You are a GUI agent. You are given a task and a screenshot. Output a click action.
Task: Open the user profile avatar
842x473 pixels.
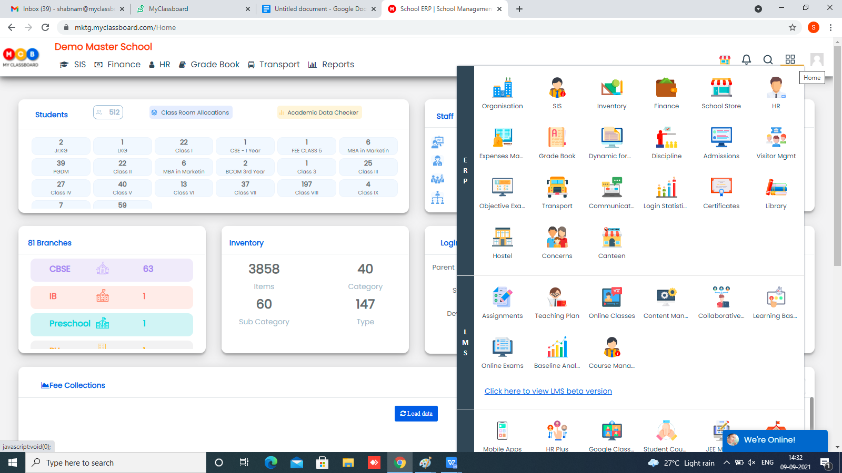click(817, 59)
